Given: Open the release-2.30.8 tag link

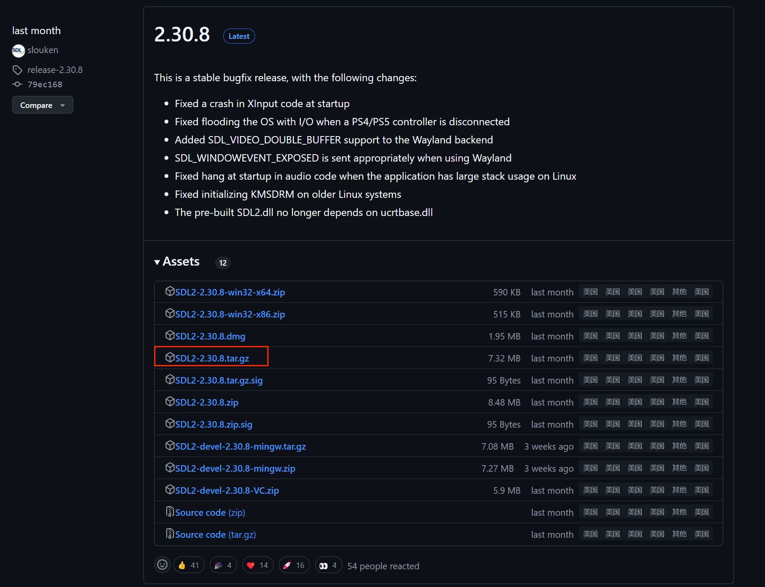Looking at the screenshot, I should (55, 70).
